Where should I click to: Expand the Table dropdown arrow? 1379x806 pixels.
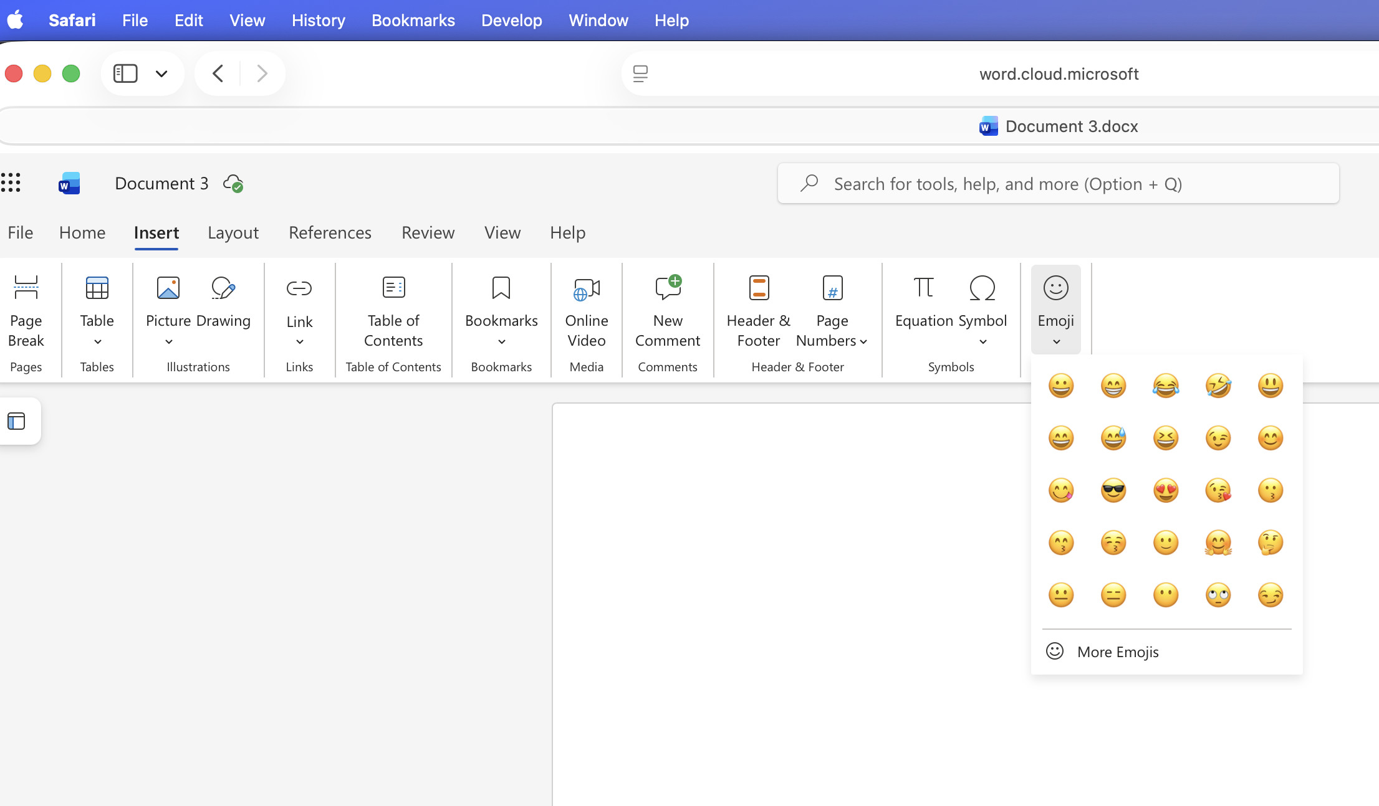pyautogui.click(x=97, y=341)
